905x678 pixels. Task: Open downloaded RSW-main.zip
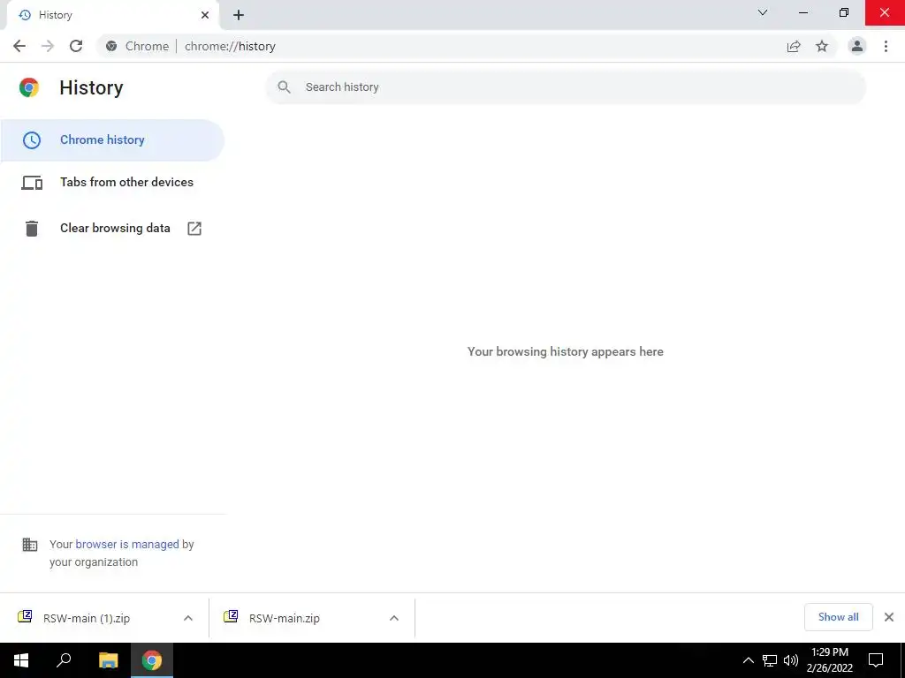click(285, 618)
